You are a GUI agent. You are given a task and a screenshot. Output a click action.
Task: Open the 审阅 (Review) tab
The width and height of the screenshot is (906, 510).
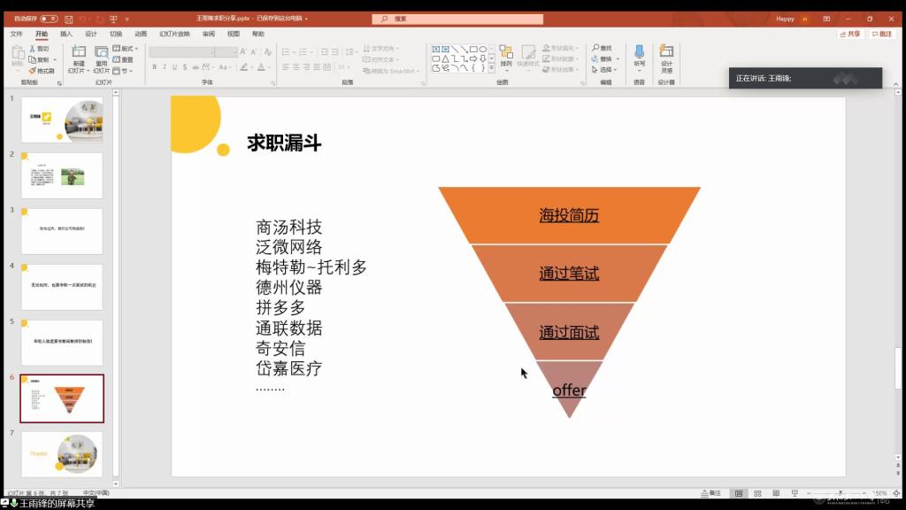click(209, 35)
